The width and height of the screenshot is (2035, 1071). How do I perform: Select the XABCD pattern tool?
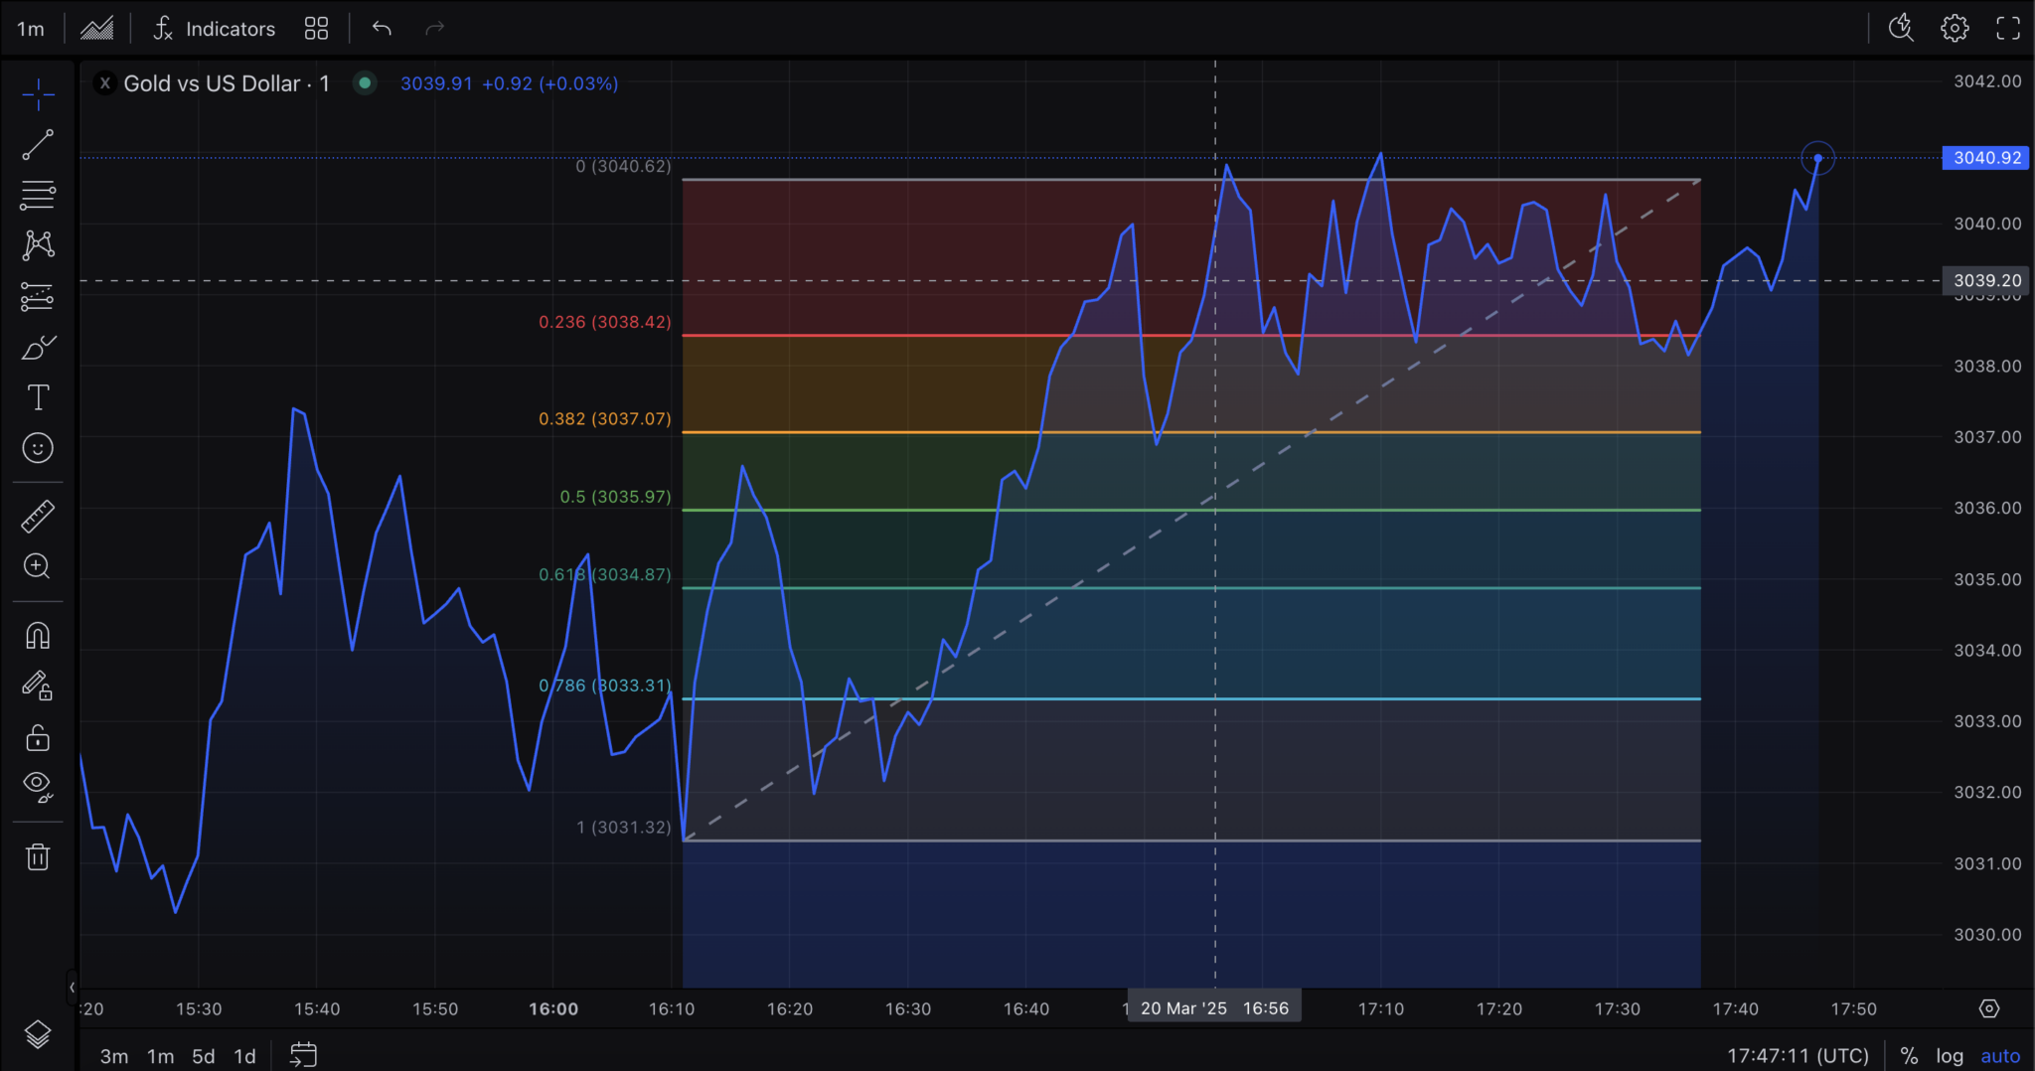[x=38, y=244]
